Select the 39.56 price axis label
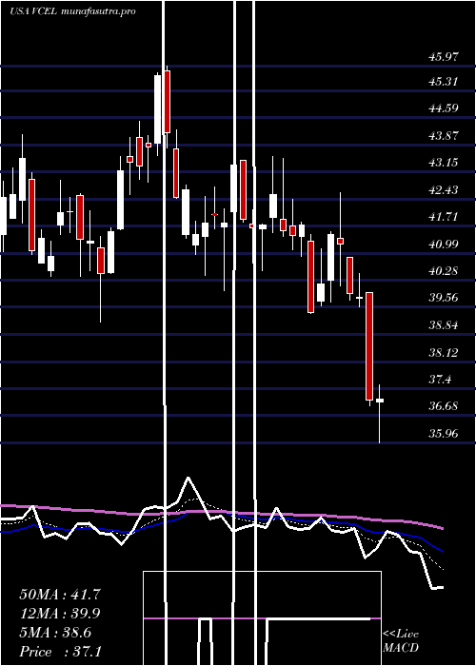Viewport: 476px width, 666px height. [x=443, y=297]
